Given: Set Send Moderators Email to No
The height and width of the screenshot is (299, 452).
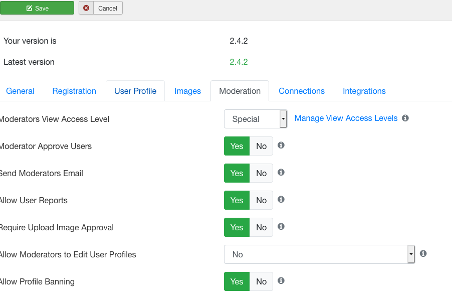Looking at the screenshot, I should coord(261,173).
